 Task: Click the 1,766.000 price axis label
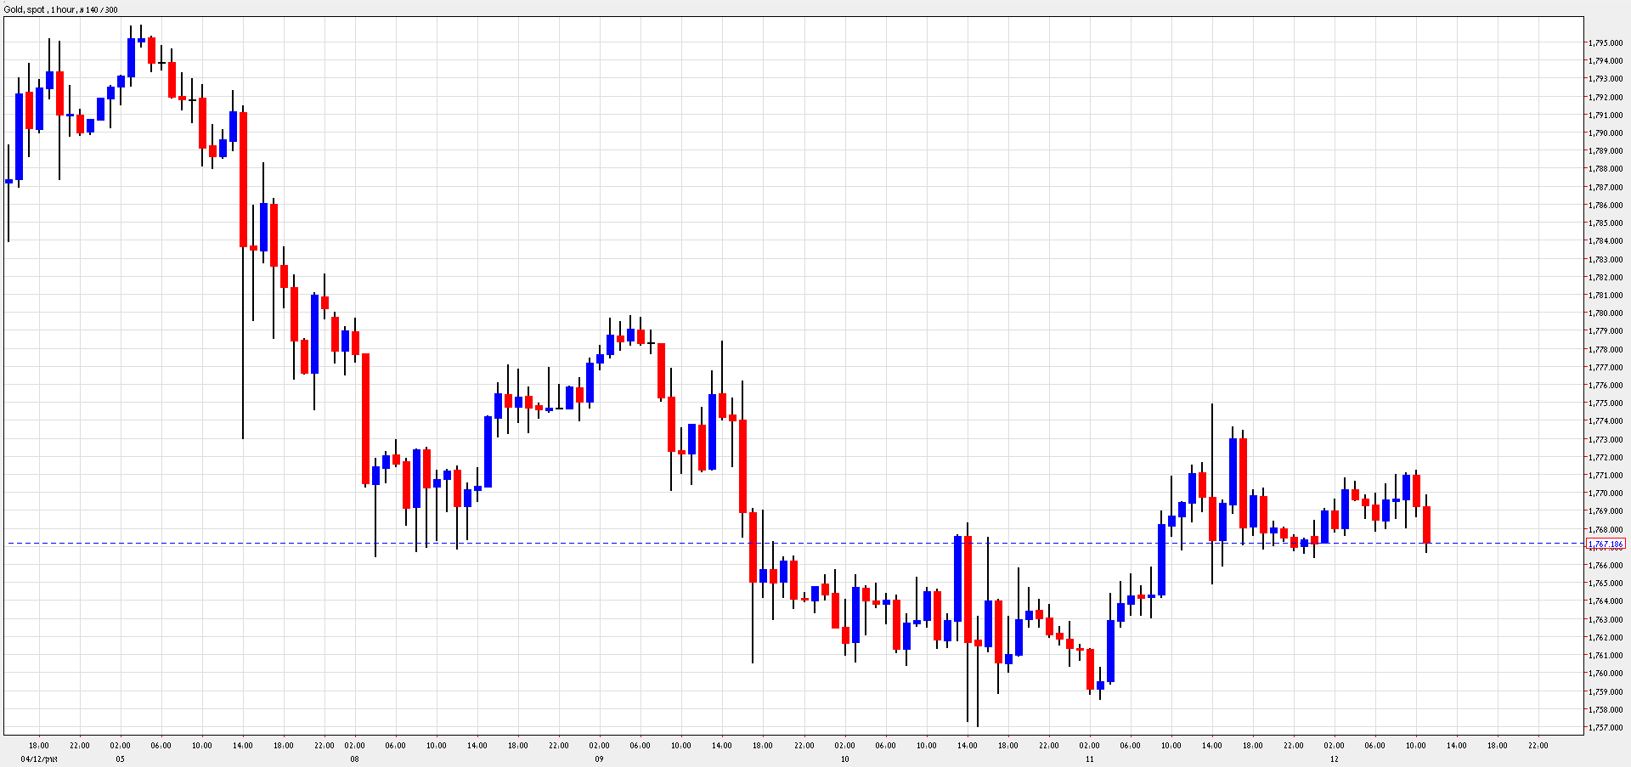pos(1606,566)
